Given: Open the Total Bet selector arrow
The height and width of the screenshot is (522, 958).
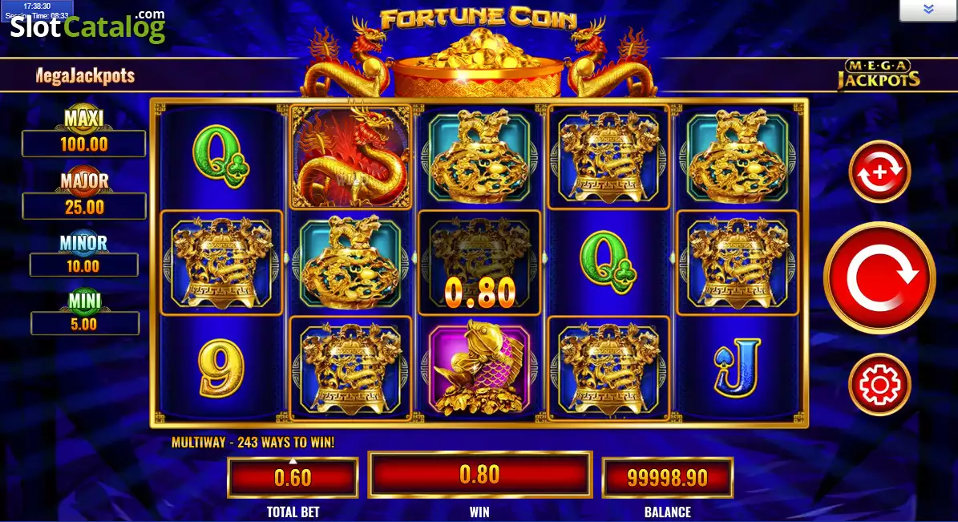Looking at the screenshot, I should [293, 460].
